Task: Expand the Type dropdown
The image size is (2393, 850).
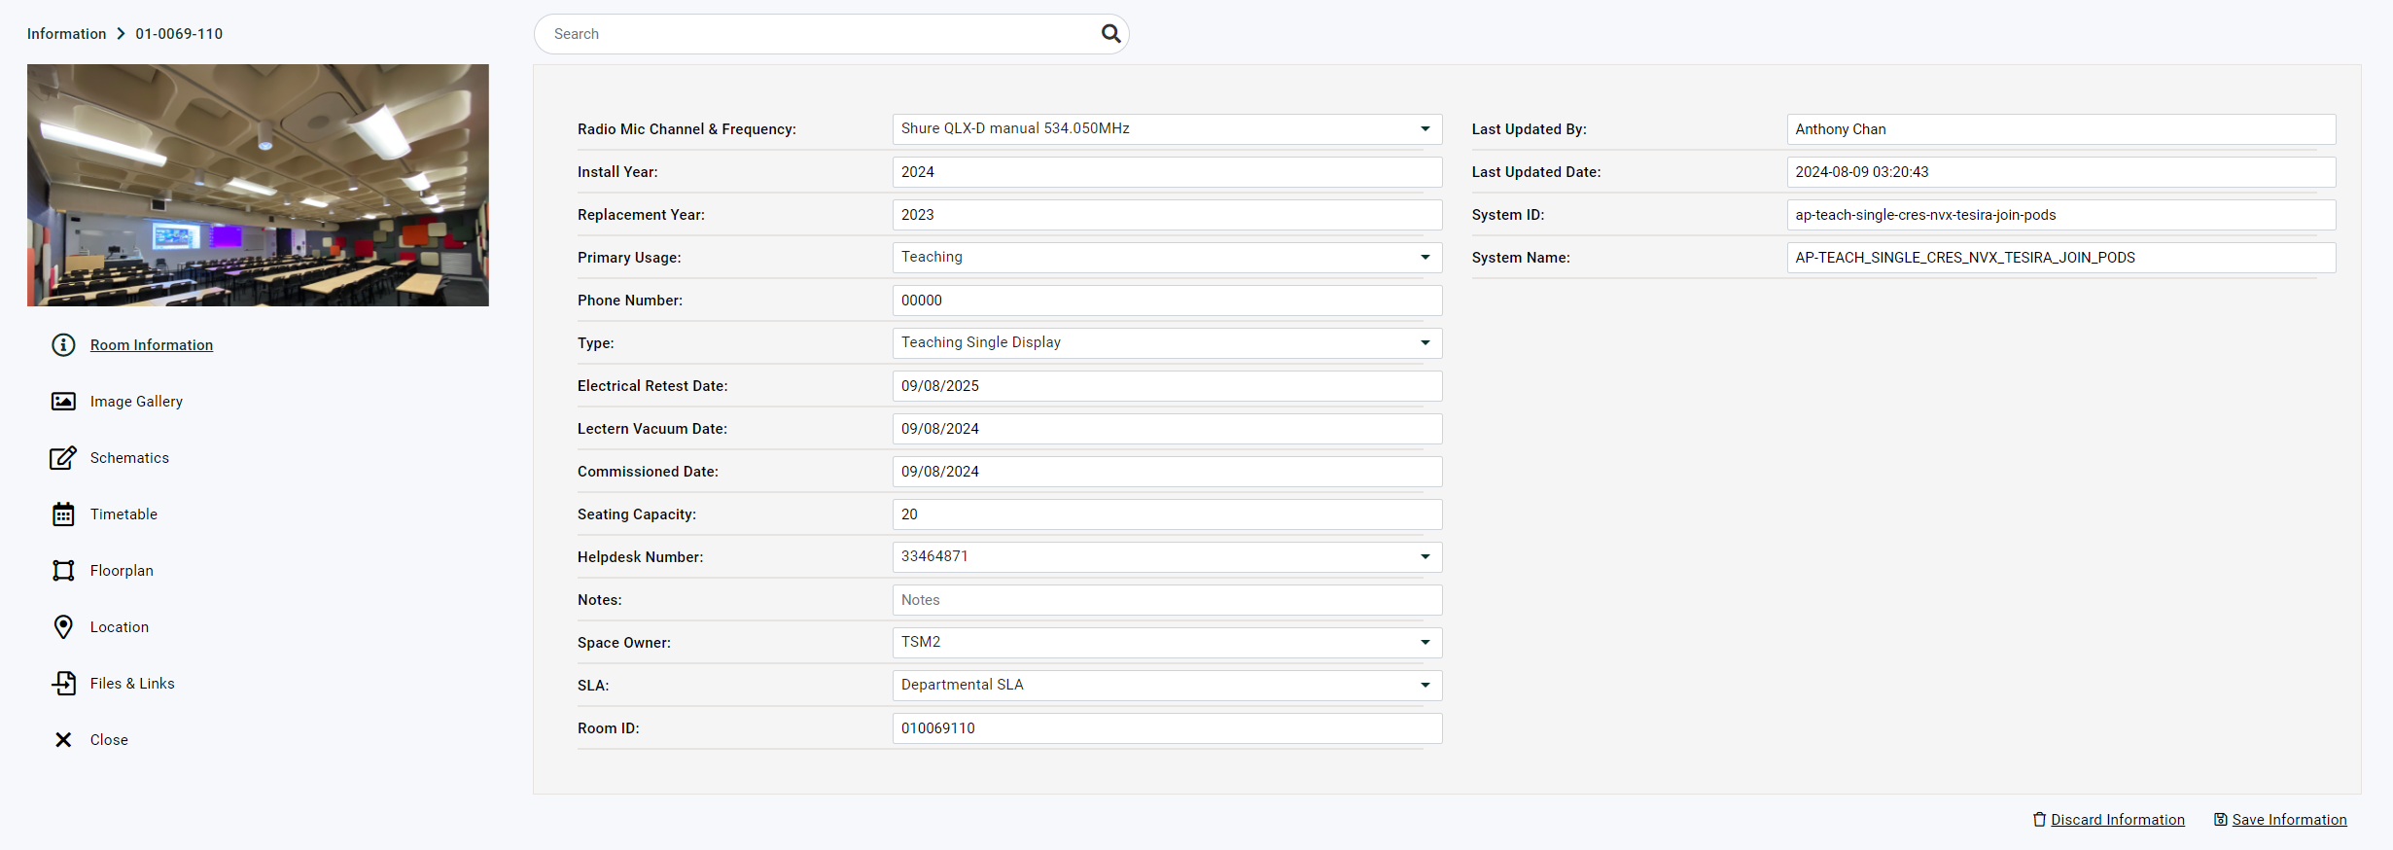Action: 1167,343
